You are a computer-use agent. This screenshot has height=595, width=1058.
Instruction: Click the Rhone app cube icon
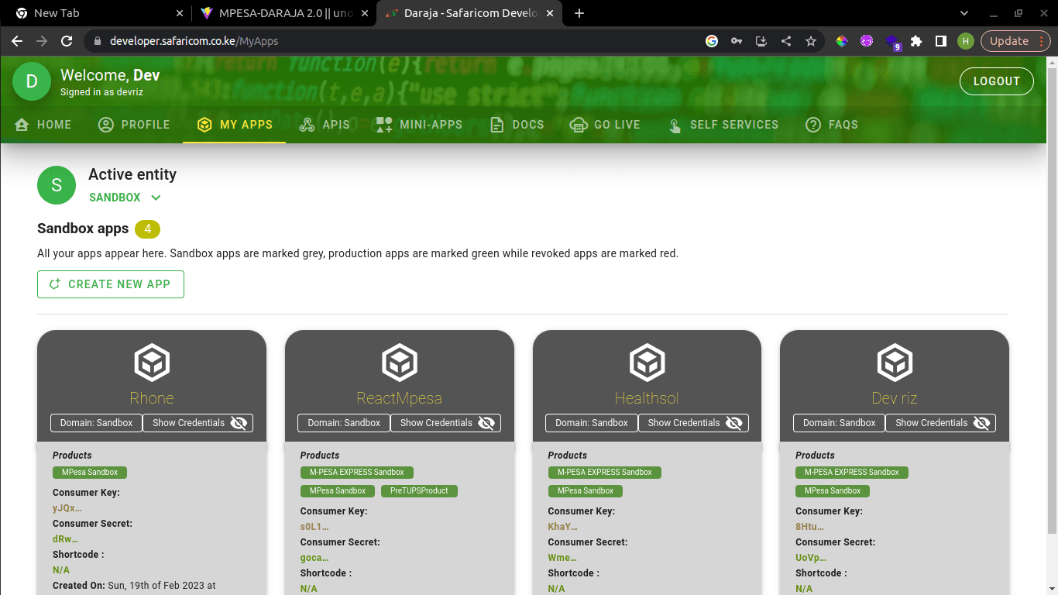(x=152, y=363)
